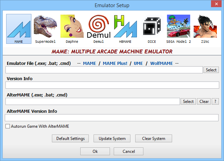Enable Autorun Game With AlterMAME checkbox
The image size is (224, 161).
(8, 126)
